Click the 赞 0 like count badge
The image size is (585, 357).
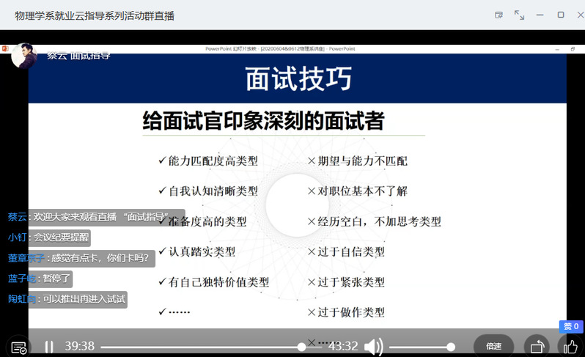[x=571, y=327]
